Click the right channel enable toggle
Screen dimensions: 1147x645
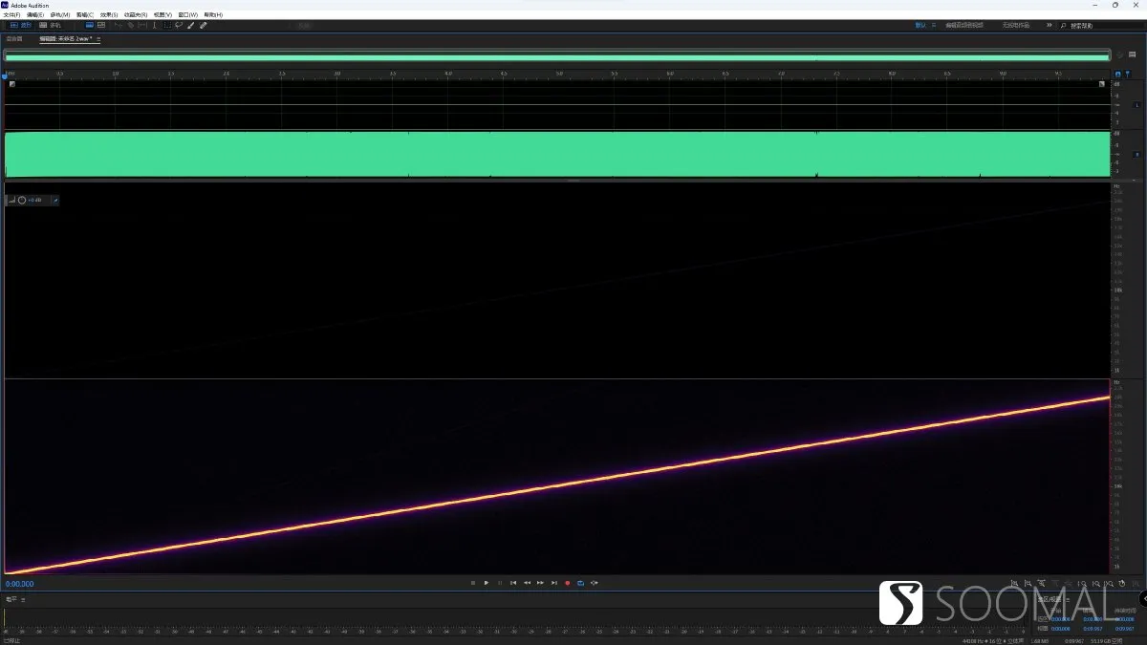click(x=1136, y=154)
